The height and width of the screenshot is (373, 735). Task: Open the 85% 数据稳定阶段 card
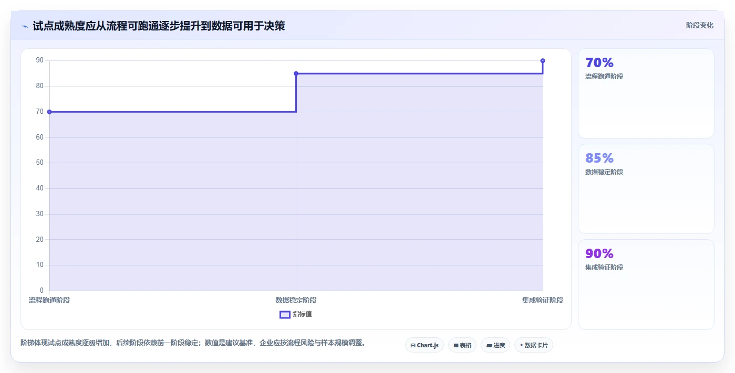coord(646,189)
